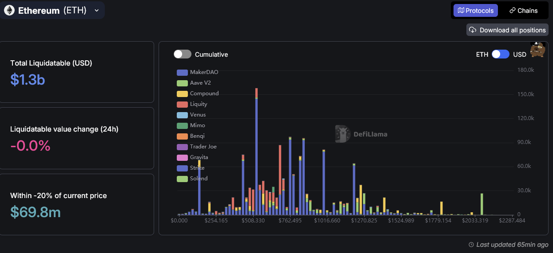Toggle the Strike legend entry
This screenshot has height=253, width=553.
pyautogui.click(x=191, y=168)
